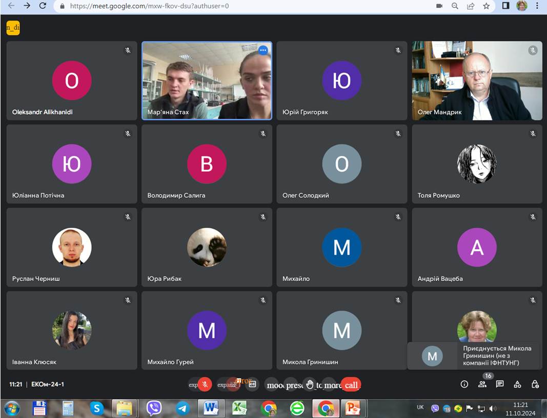
Task: Raise hand using the hand icon
Action: coord(310,384)
